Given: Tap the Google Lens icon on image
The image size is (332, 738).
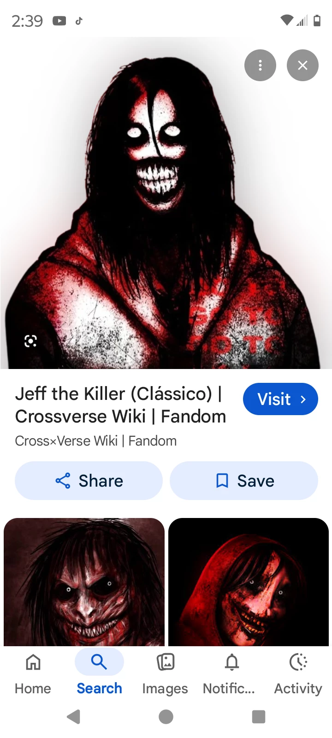Looking at the screenshot, I should point(30,341).
